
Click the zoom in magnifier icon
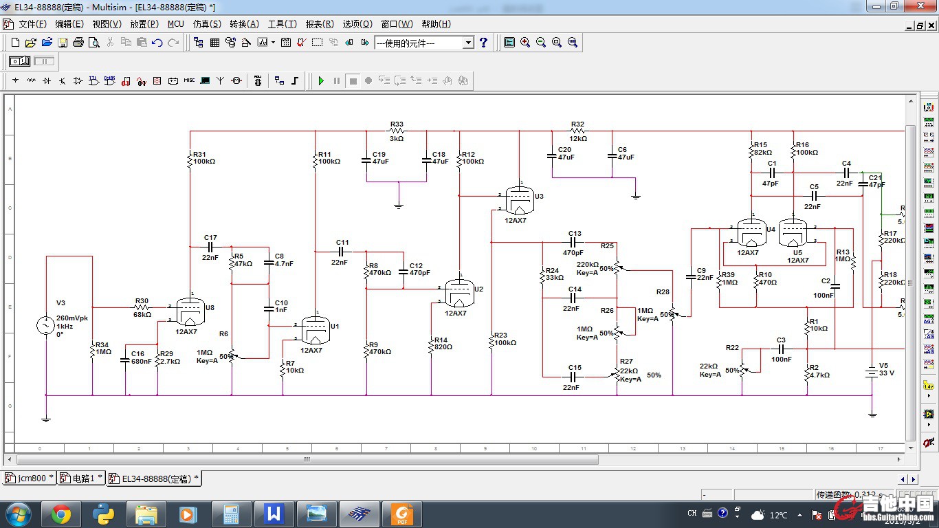coord(525,43)
